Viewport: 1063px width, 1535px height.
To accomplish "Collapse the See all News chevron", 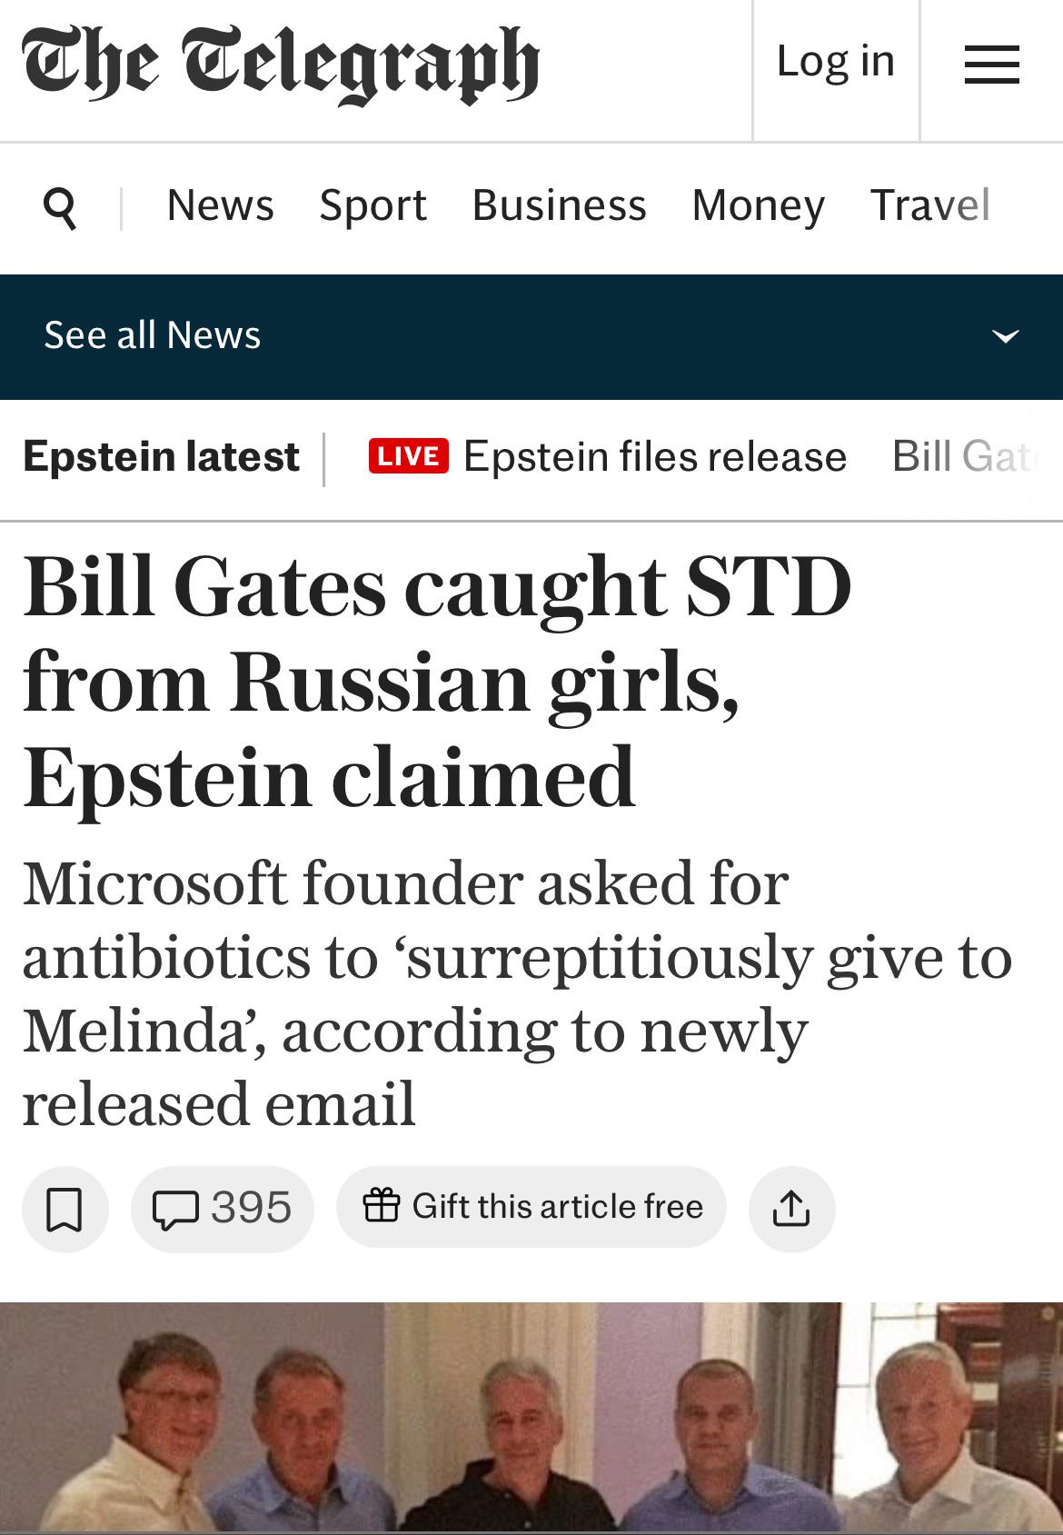I will (1005, 337).
